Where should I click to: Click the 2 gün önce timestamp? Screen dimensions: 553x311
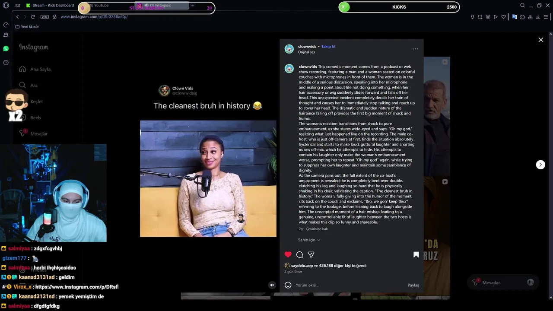click(x=293, y=272)
